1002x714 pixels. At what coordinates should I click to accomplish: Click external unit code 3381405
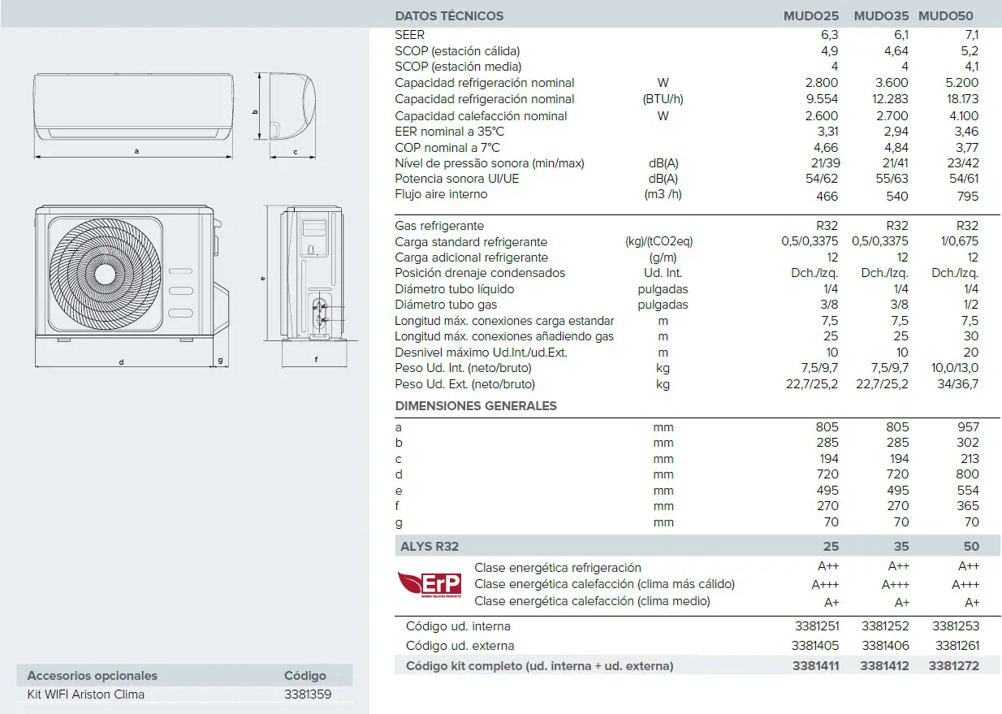point(815,646)
